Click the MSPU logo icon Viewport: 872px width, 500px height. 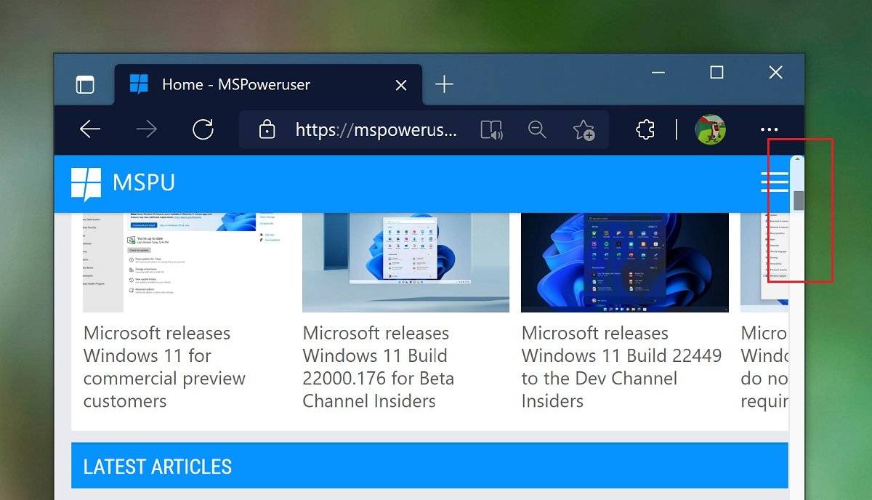point(86,185)
